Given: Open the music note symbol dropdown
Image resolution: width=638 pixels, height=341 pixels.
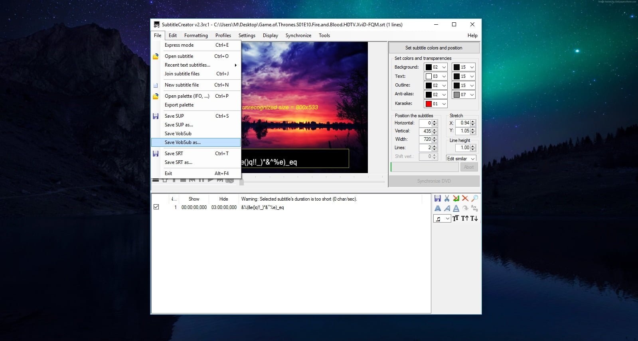Looking at the screenshot, I should (x=442, y=219).
